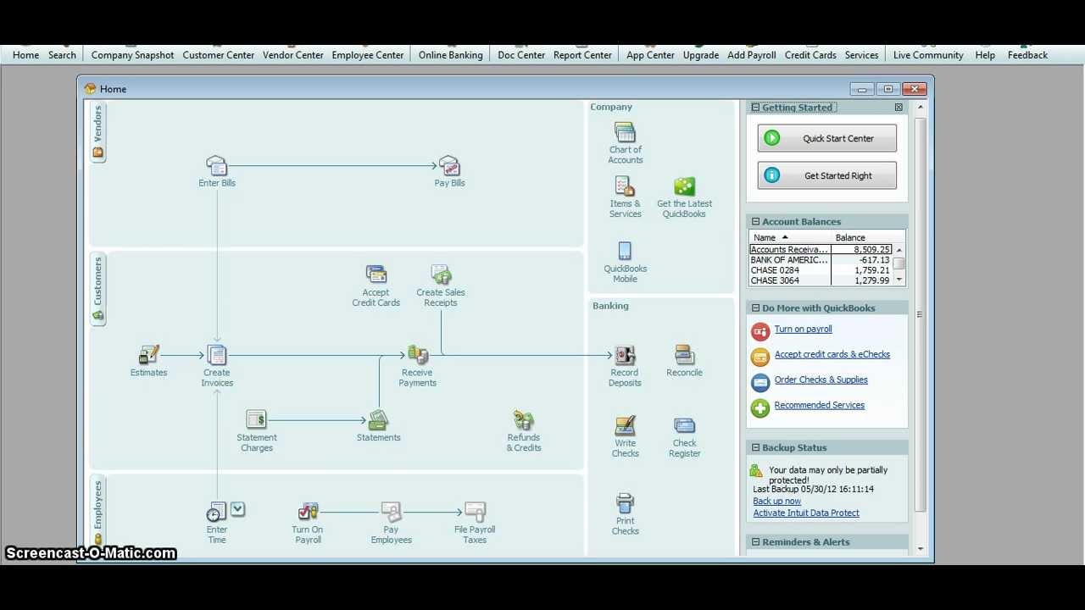Click the Vendors side tab
This screenshot has height=610, width=1085.
coord(97,131)
